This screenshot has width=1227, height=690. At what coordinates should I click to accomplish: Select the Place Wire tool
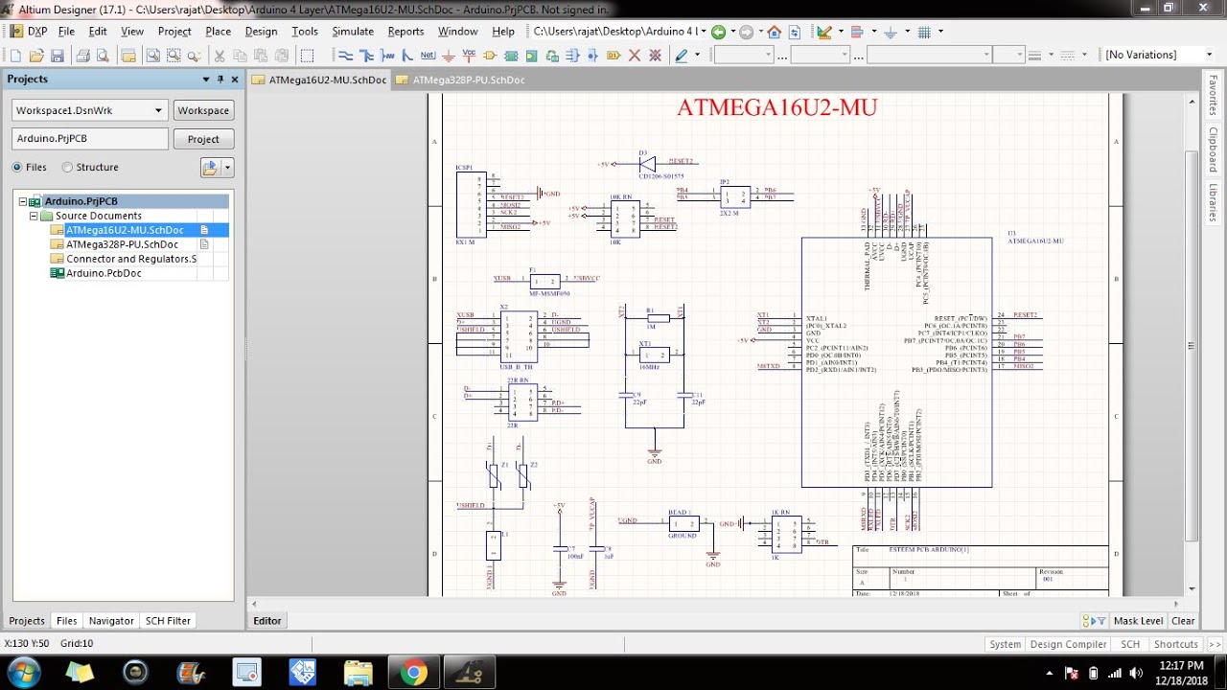tap(345, 56)
